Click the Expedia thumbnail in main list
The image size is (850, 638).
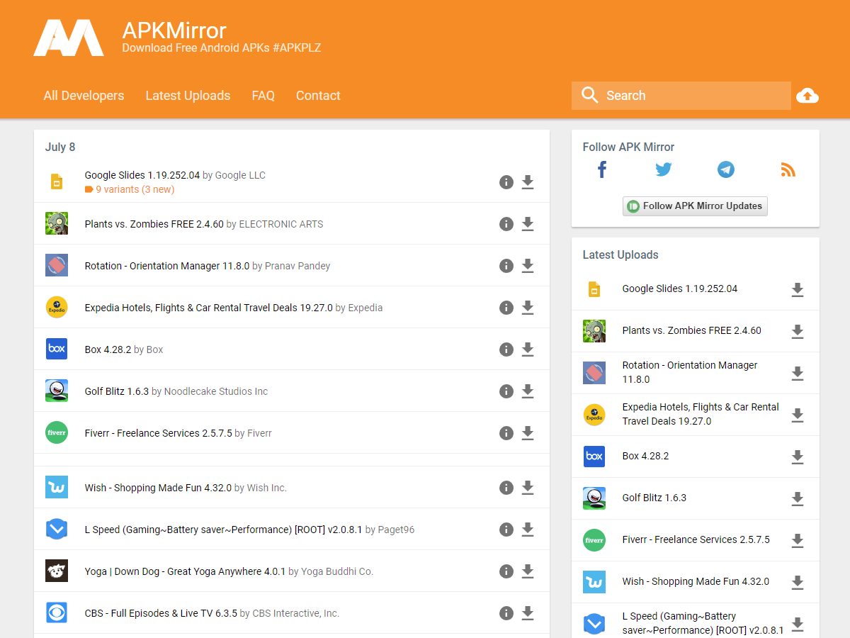click(57, 307)
